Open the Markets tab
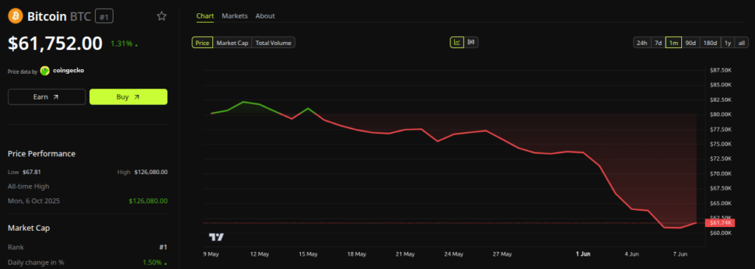 (x=234, y=16)
